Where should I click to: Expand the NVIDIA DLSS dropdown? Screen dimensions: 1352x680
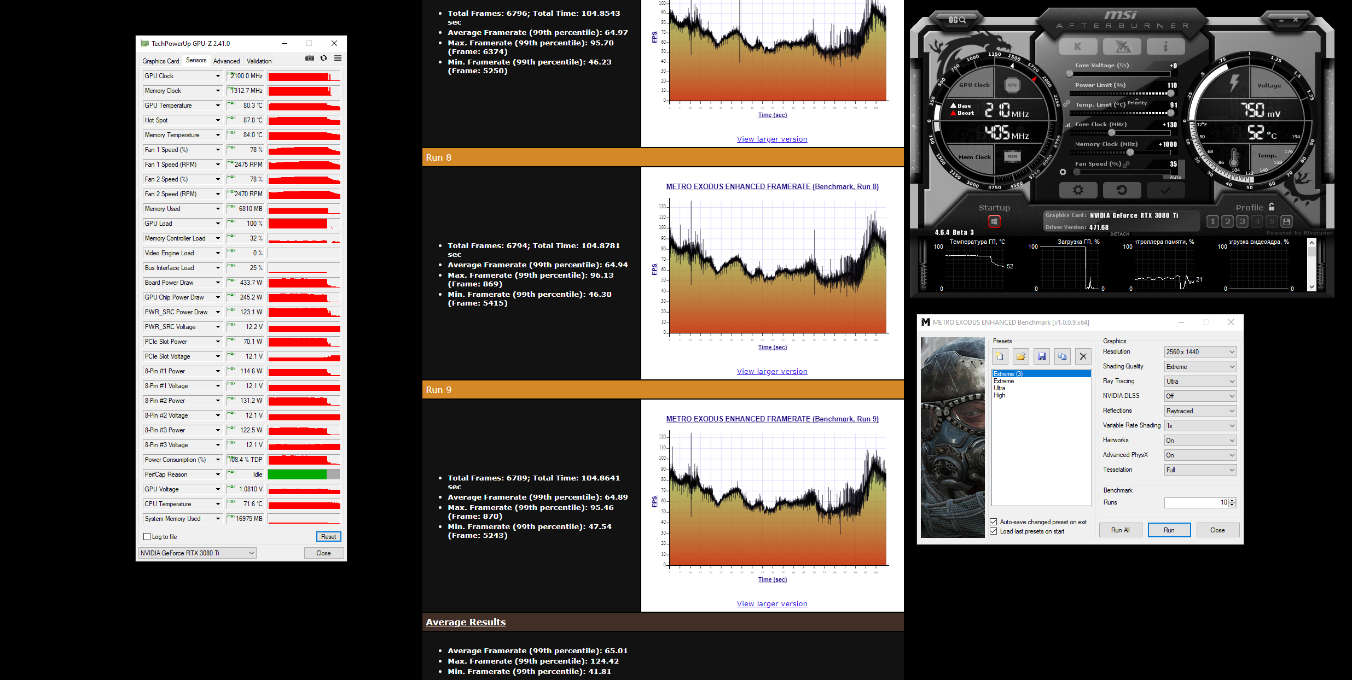point(1200,396)
